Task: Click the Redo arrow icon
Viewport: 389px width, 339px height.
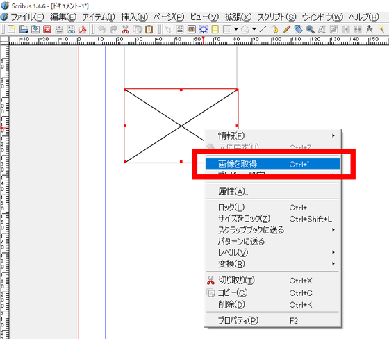Action: pos(113,30)
